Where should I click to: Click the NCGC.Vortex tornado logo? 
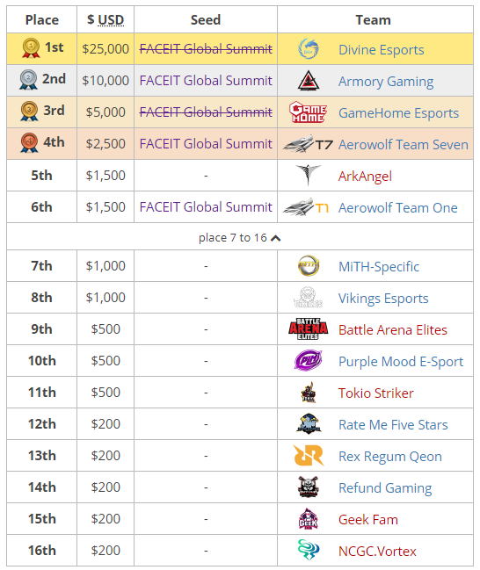pos(309,550)
